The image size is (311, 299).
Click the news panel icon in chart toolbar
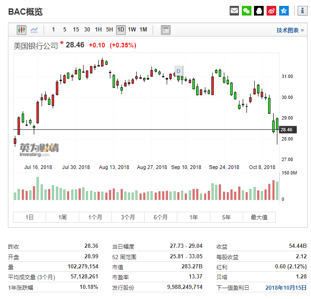[166, 30]
